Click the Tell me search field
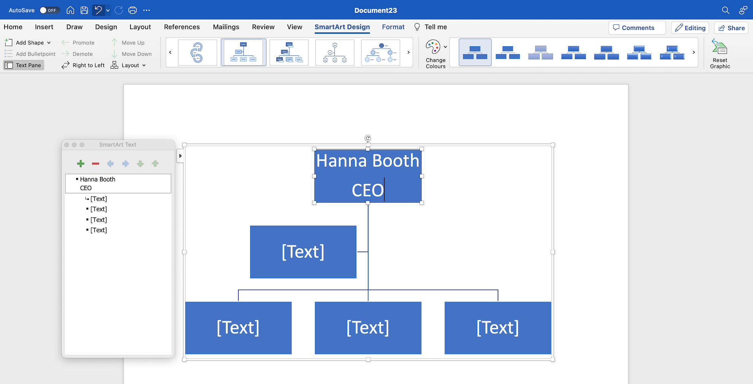Image resolution: width=753 pixels, height=384 pixels. [430, 27]
